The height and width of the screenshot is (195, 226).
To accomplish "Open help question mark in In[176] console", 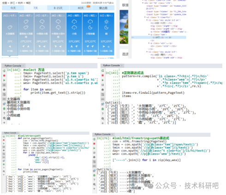I will 94,180.
